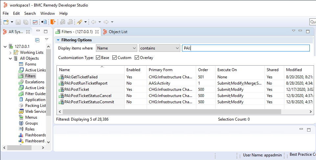The image size is (316, 160).
Task: Open the contains operator dropdown
Action: 159,48
